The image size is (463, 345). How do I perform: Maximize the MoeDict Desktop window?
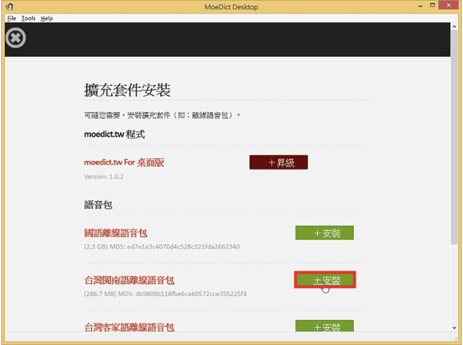432,5
